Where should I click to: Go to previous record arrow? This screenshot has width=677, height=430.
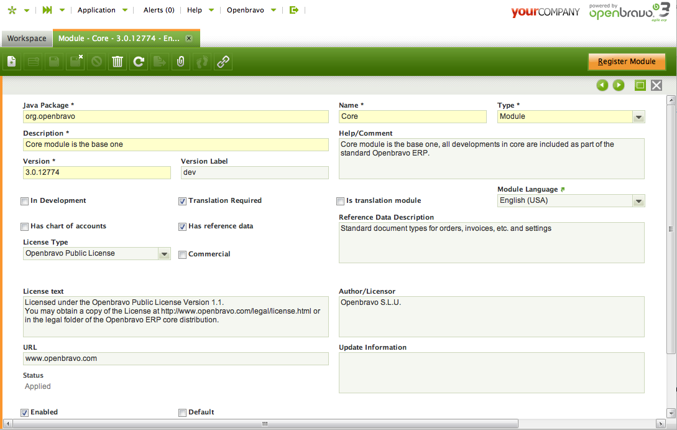[x=602, y=85]
